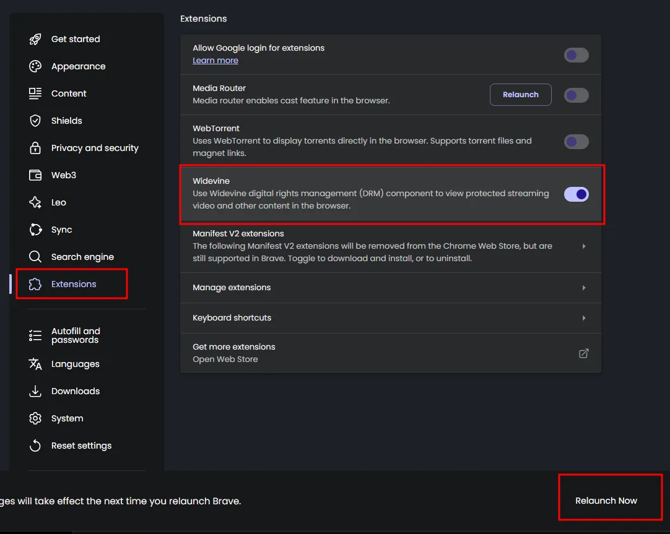
Task: Open Downloads settings label
Action: (75, 392)
